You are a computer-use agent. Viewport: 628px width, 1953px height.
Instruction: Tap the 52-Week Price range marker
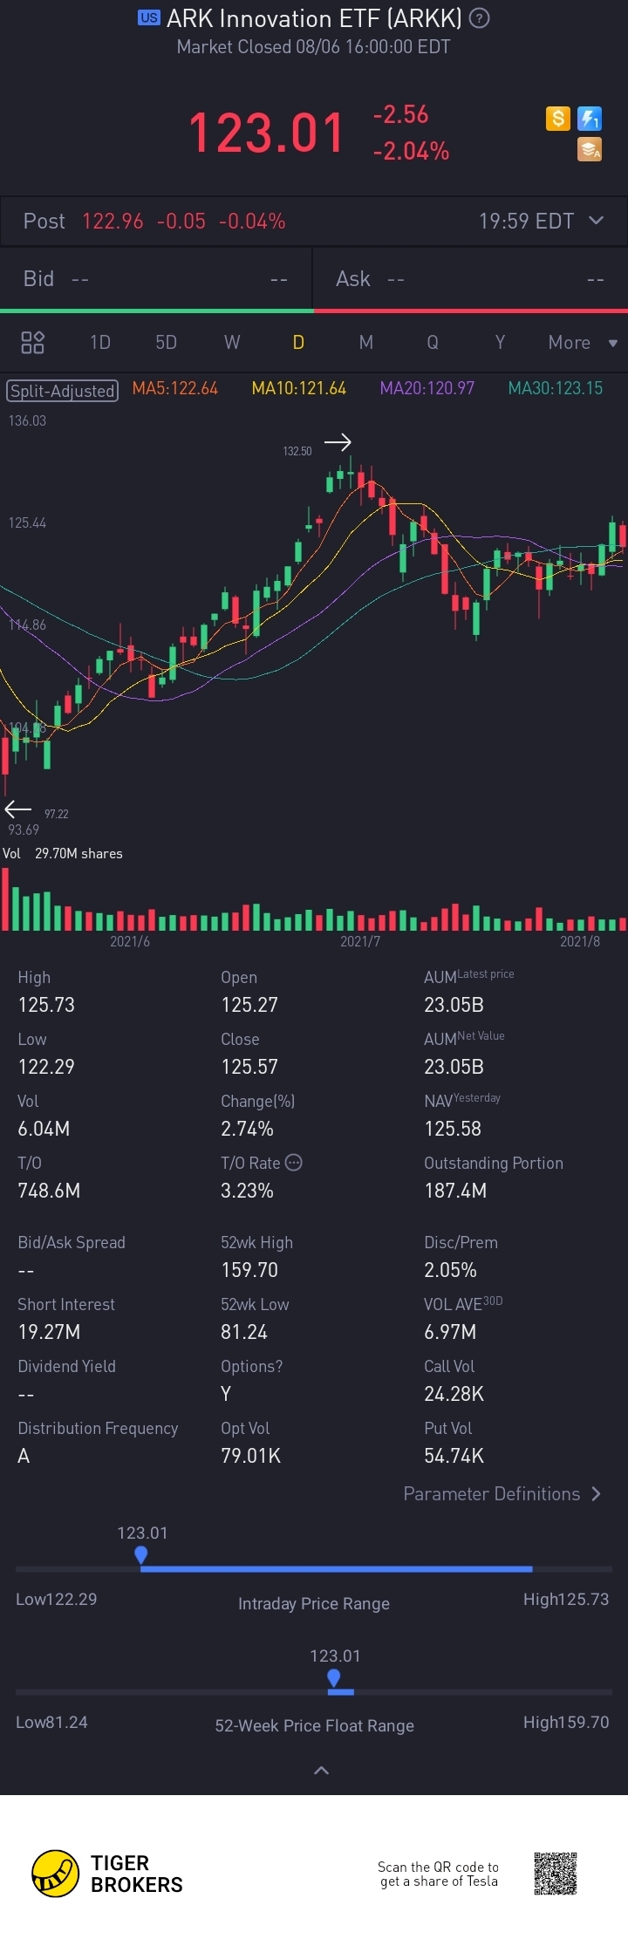[333, 1678]
